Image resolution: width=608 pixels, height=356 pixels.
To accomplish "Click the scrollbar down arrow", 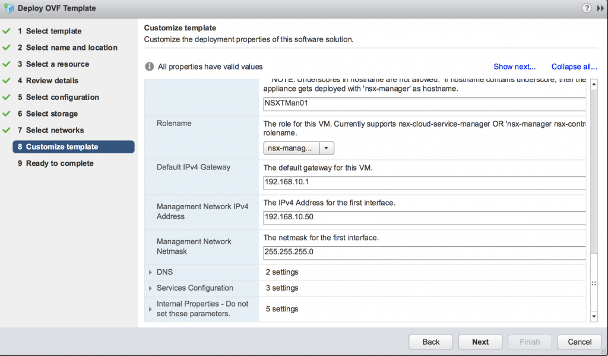I will [594, 316].
